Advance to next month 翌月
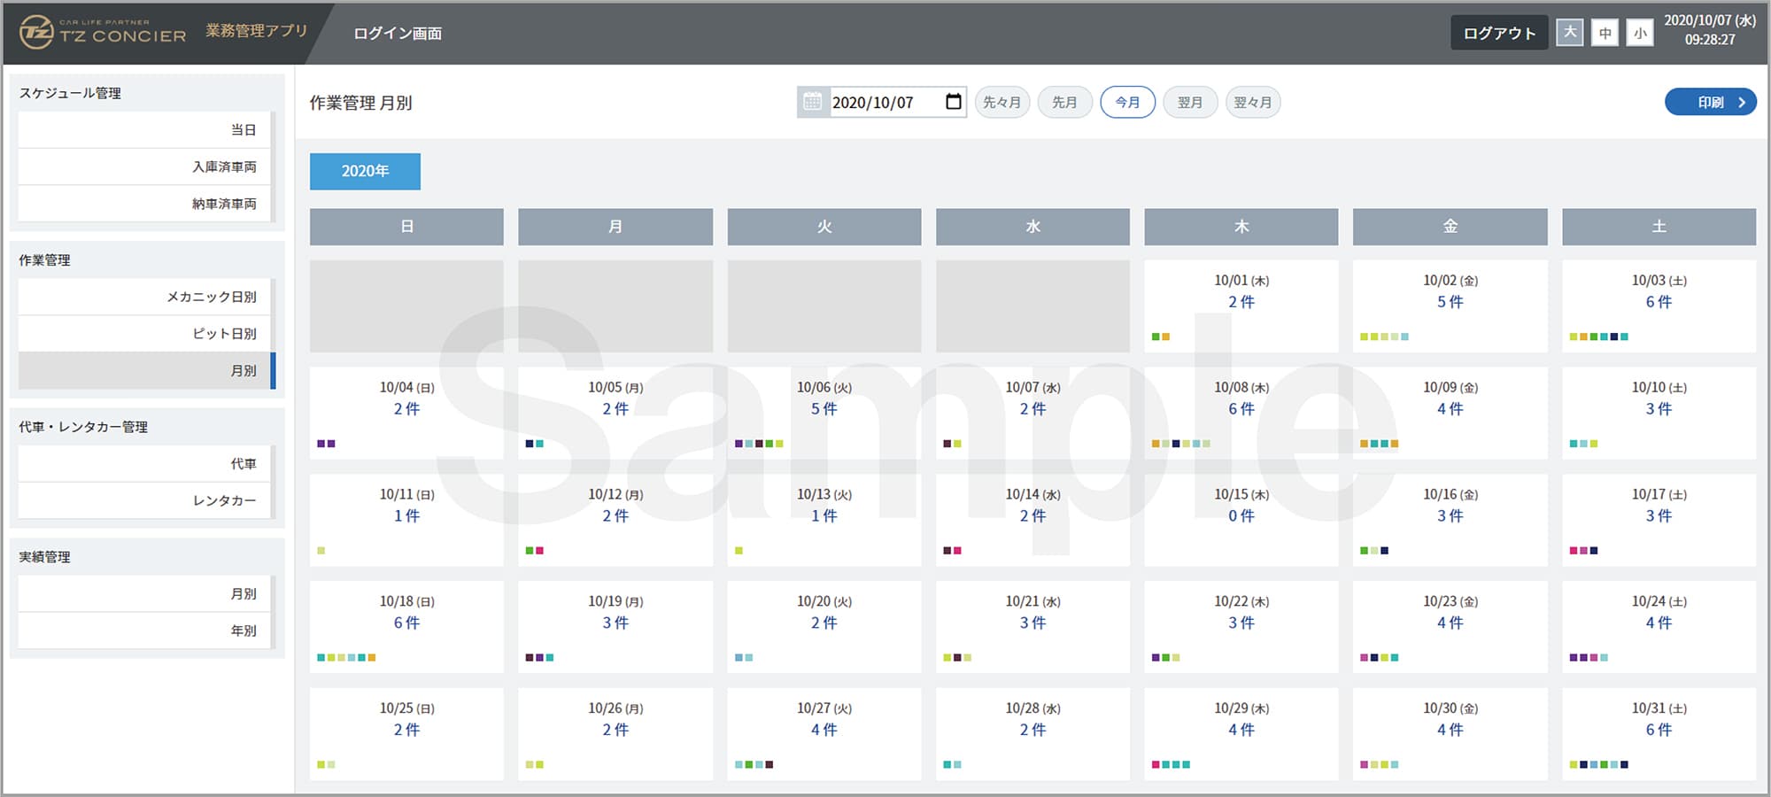This screenshot has width=1771, height=797. coord(1190,102)
